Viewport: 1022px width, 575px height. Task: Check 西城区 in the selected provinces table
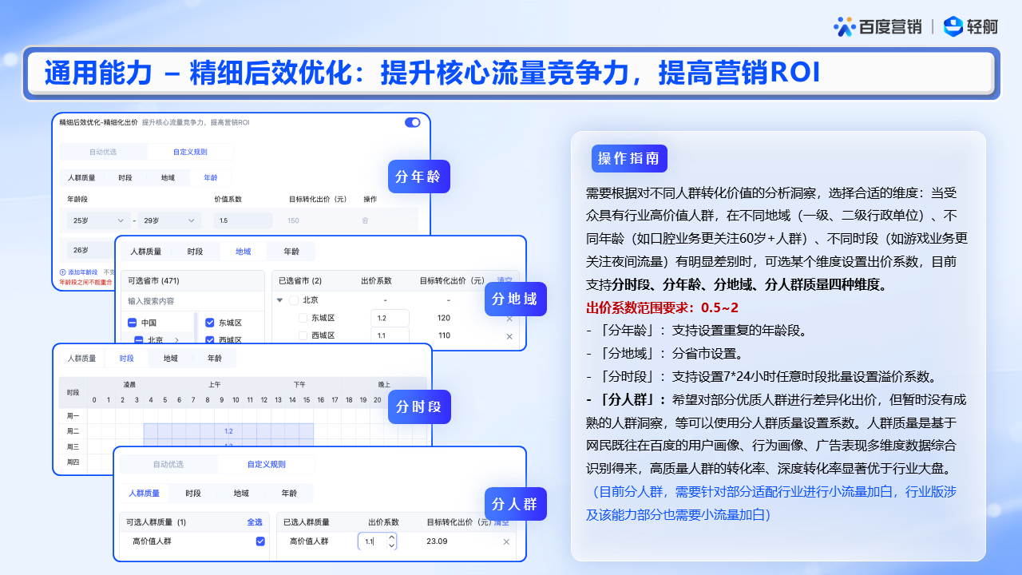303,335
